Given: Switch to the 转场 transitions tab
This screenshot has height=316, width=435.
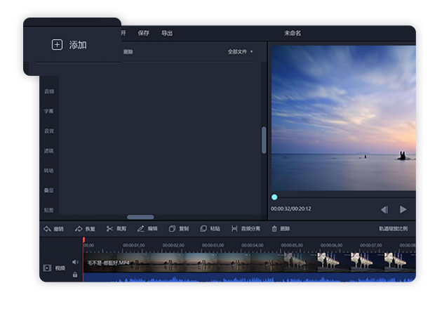Looking at the screenshot, I should (x=49, y=171).
